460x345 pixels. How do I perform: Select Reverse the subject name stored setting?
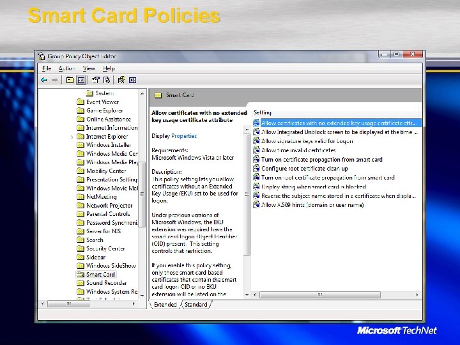(335, 195)
